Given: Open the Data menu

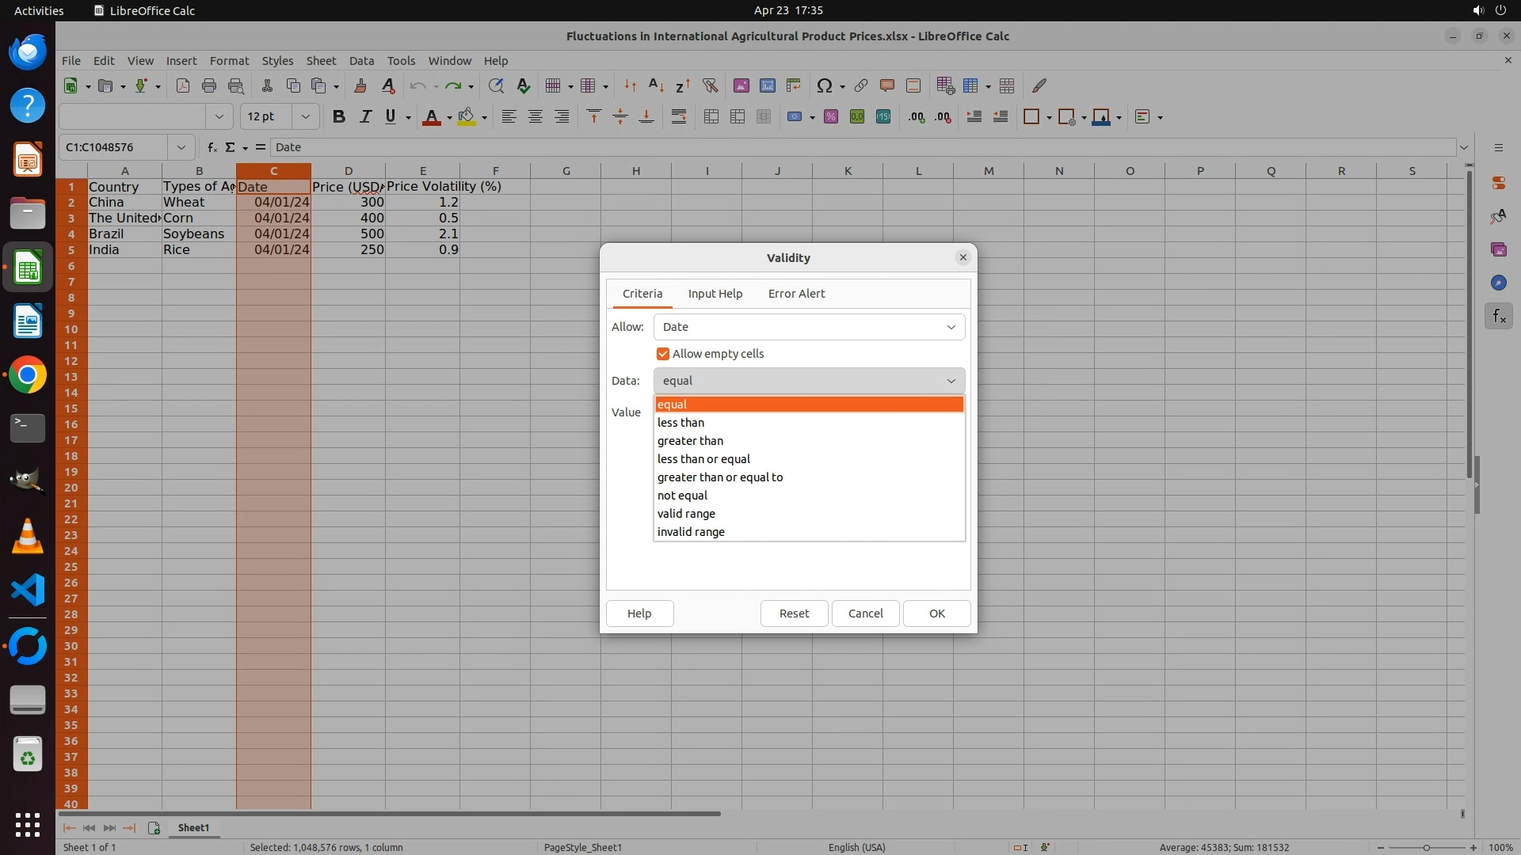Looking at the screenshot, I should point(361,61).
